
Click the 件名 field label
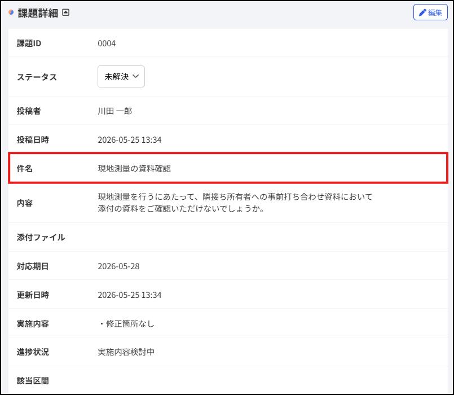(25, 169)
